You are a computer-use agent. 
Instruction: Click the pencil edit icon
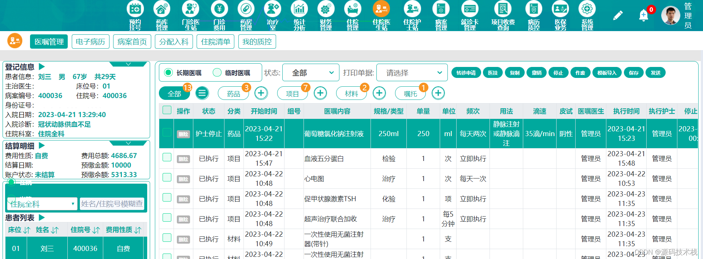(618, 15)
